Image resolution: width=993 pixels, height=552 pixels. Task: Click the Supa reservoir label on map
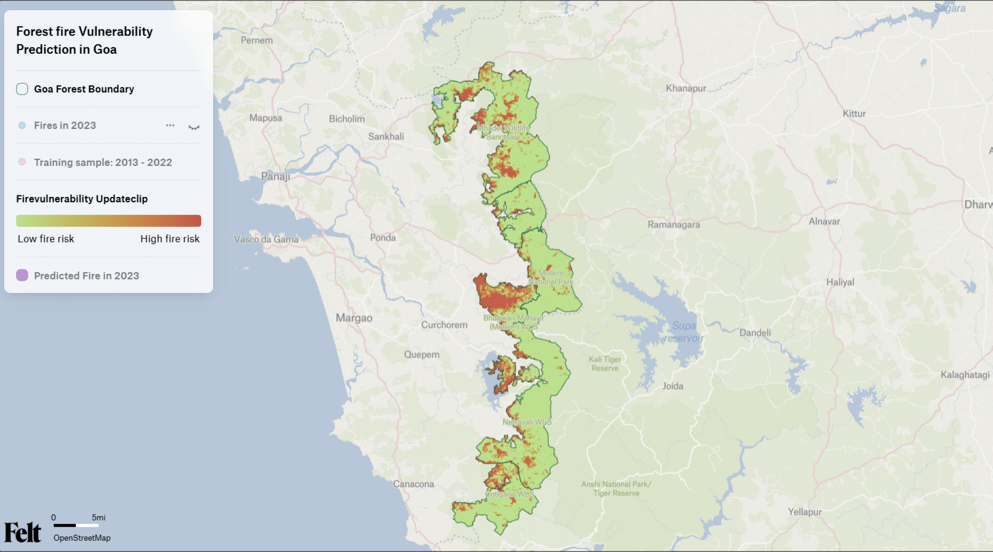point(684,332)
